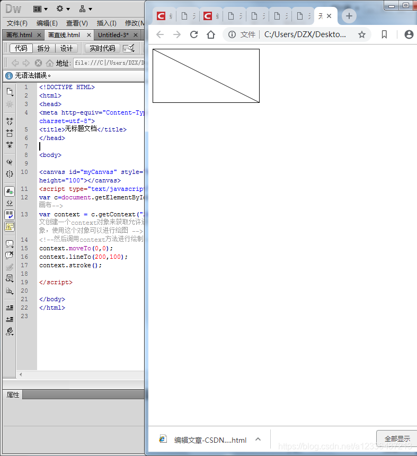417x456 pixels.
Task: Click browser home button
Action: point(211,34)
